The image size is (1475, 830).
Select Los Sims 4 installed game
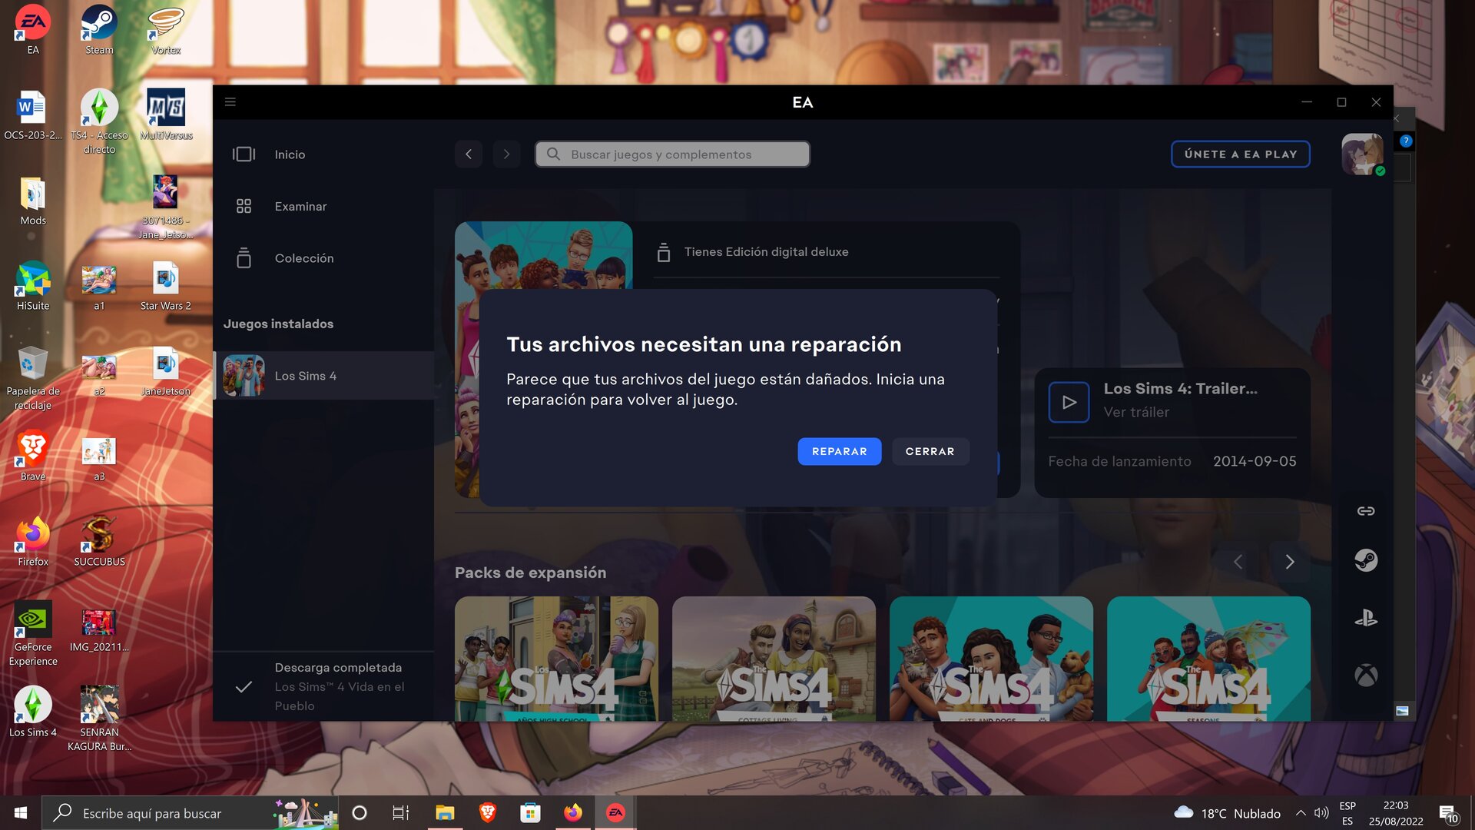[323, 376]
